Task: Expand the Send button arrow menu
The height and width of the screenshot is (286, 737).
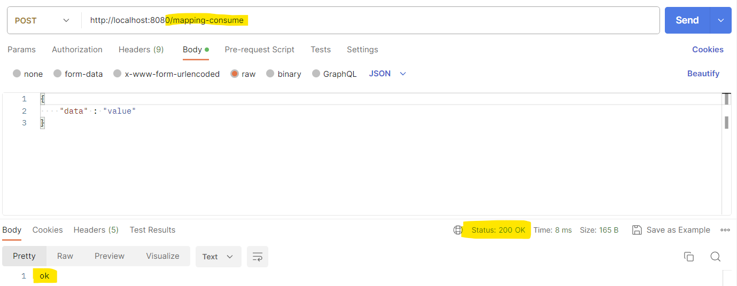Action: 720,20
